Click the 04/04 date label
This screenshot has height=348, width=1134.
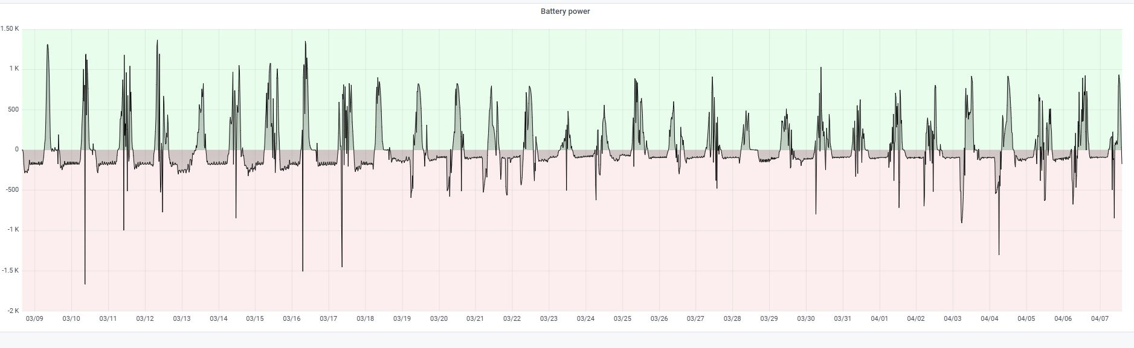point(990,318)
